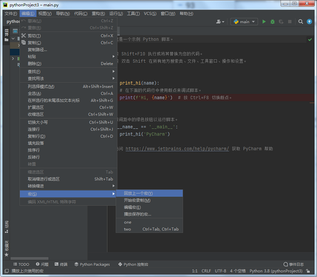Start debugging with the bug icon

[x=273, y=22]
